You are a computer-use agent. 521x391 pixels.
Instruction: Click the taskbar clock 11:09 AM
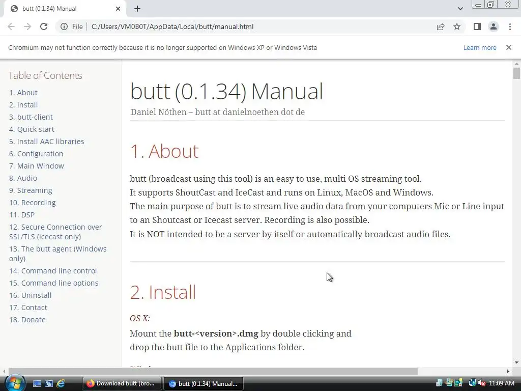pyautogui.click(x=501, y=383)
